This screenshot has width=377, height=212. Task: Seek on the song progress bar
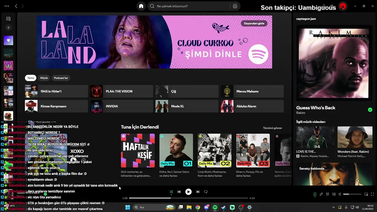coord(188,198)
